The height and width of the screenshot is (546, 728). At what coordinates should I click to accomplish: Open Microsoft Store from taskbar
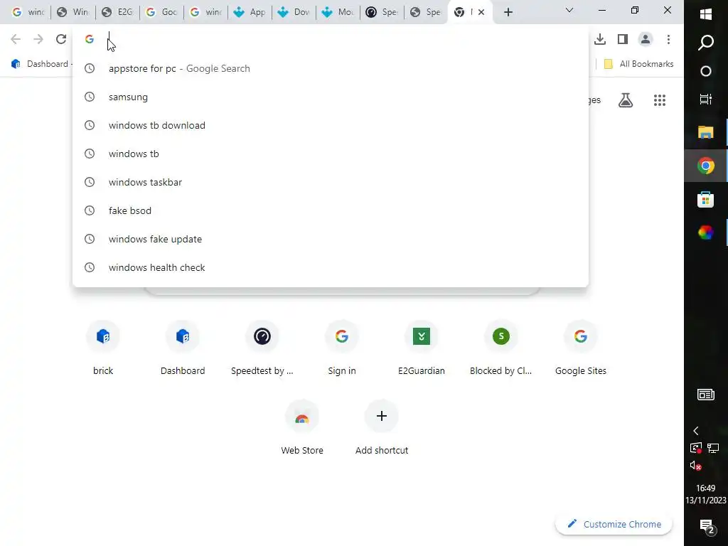706,200
